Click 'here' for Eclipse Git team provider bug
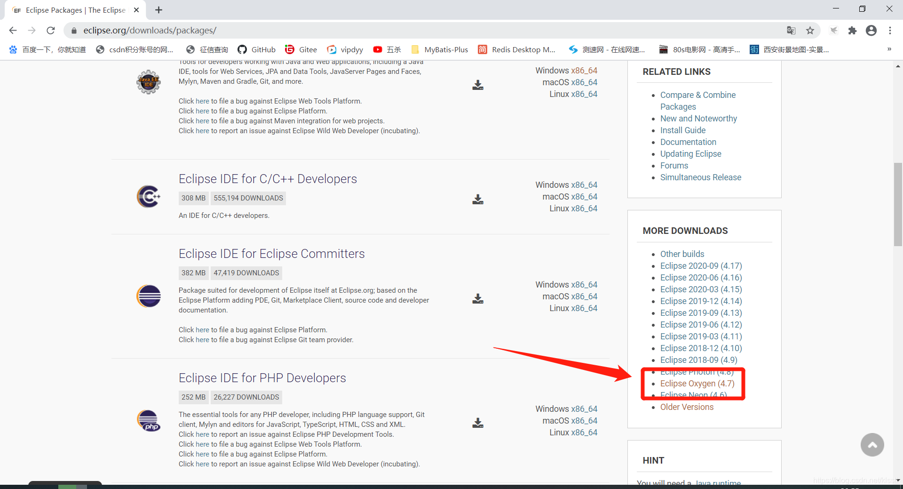 (x=202, y=340)
